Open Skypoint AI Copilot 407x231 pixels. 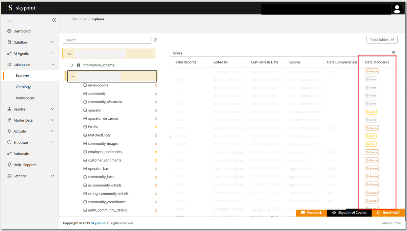349,213
